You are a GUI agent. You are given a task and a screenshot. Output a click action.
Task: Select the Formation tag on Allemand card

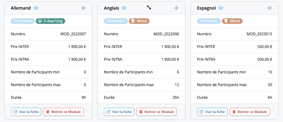point(23,21)
